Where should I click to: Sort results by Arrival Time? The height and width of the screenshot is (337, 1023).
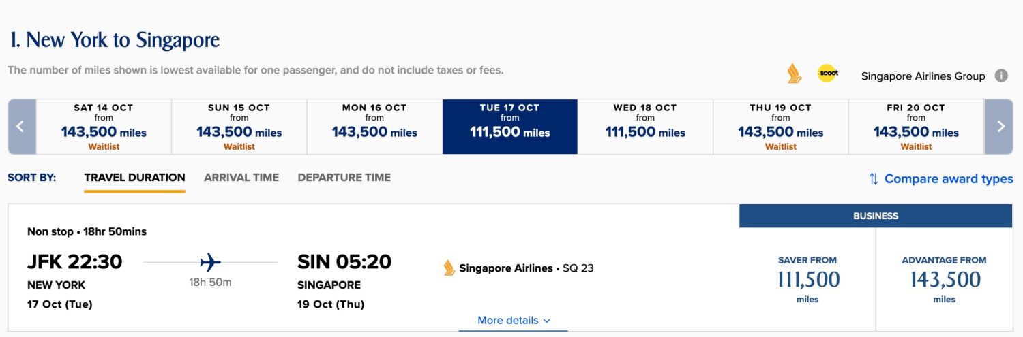click(241, 178)
